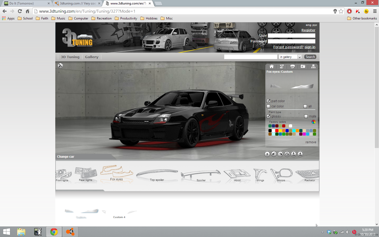This screenshot has height=237, width=379.
Task: Open the in gallery search dropdown
Action: coord(290,57)
